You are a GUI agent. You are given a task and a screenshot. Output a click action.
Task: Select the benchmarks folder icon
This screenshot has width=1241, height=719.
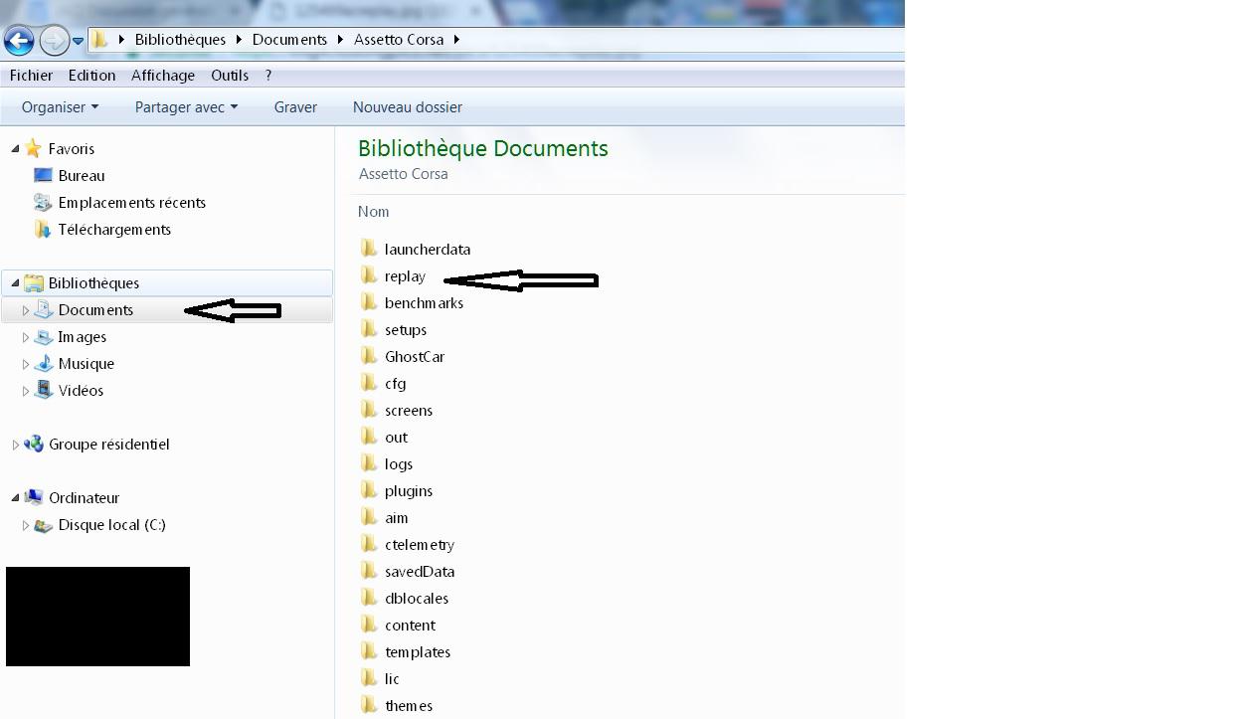(x=369, y=302)
